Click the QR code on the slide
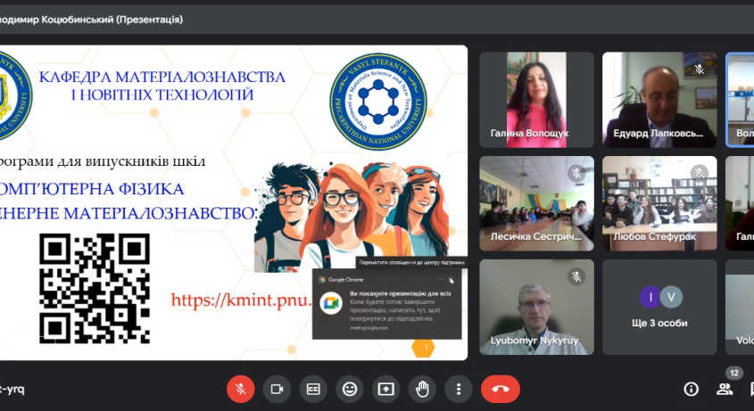754x411 pixels. click(94, 277)
